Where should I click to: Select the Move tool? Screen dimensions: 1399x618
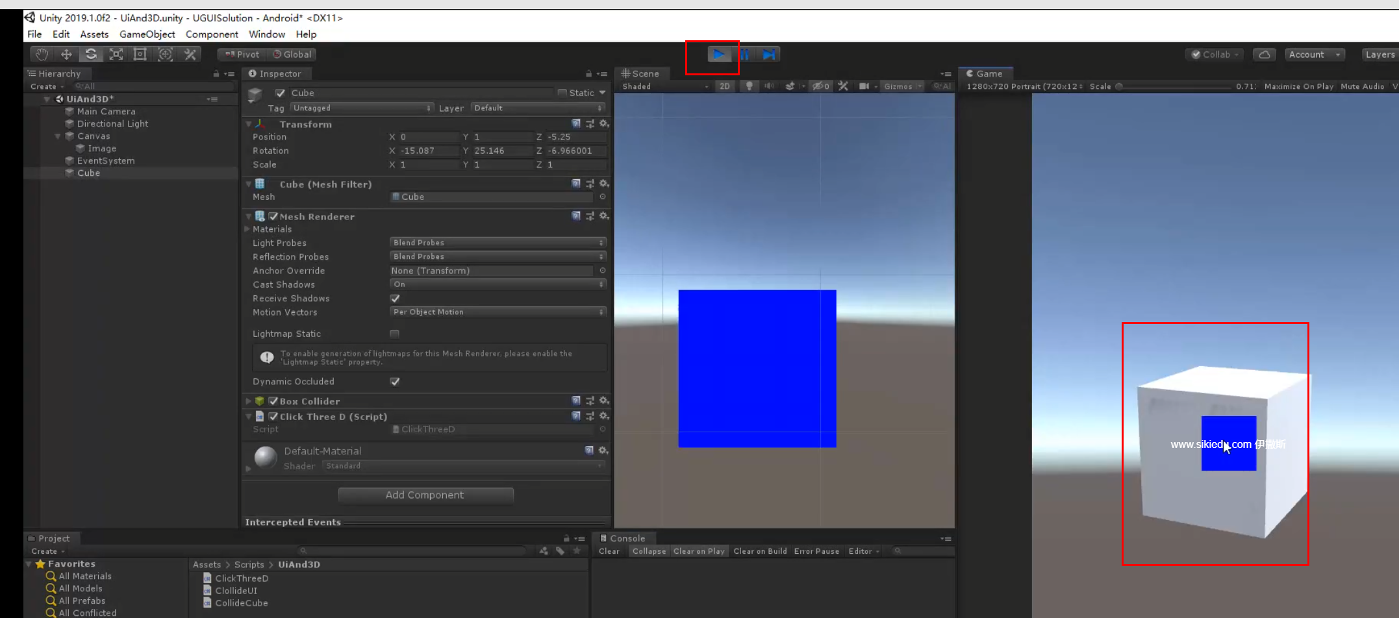pos(66,55)
